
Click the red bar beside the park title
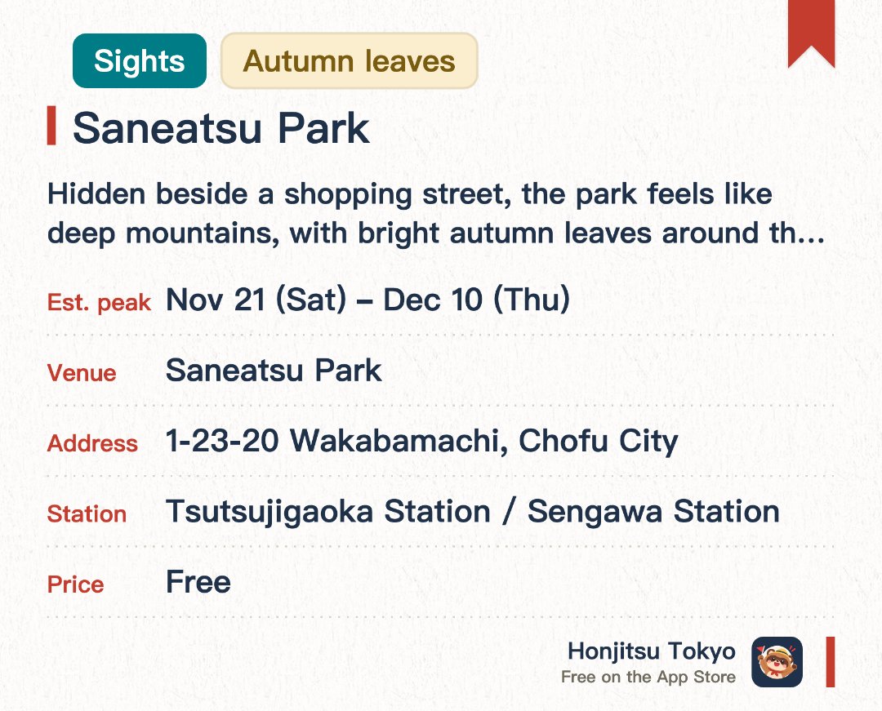51,126
